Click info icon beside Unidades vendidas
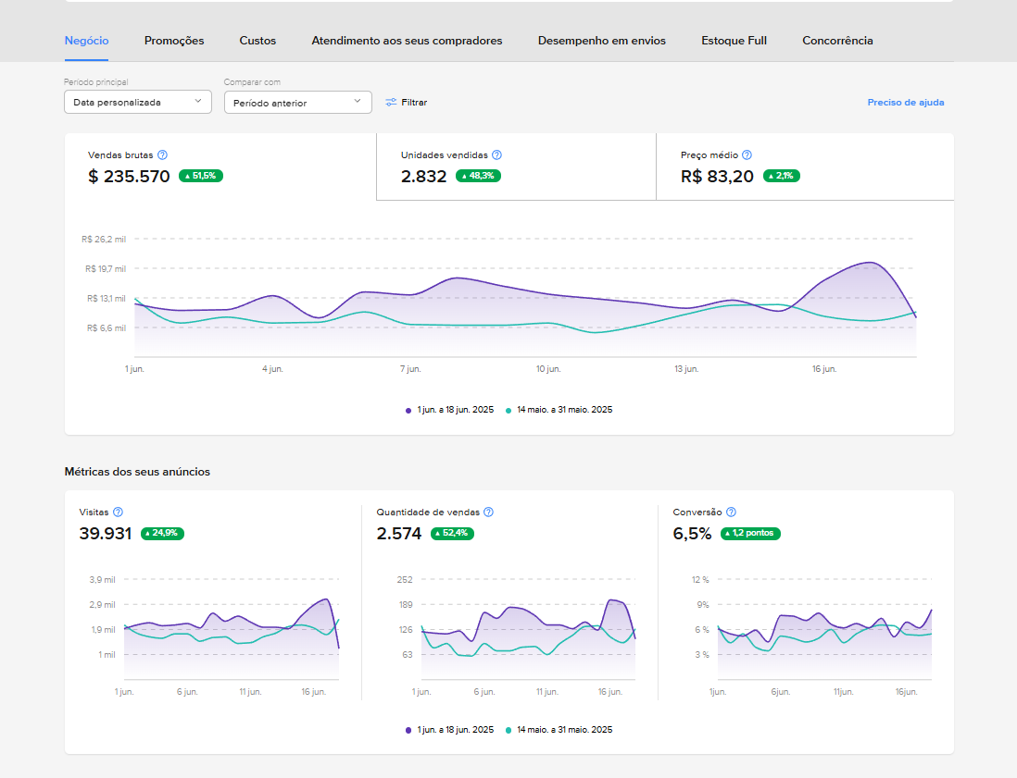1017x778 pixels. coord(497,155)
